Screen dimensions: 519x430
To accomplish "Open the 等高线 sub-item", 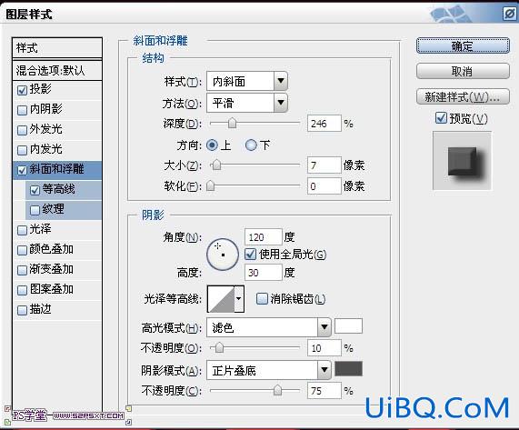I will pos(58,189).
